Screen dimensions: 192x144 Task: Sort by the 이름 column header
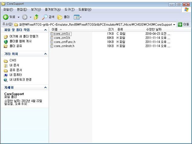click(x=70, y=29)
